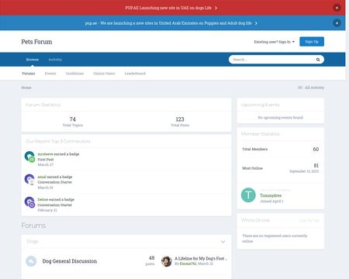Screen dimensions: 349x279
Task: Click the 74 Total Topics statistic
Action: 73,122
